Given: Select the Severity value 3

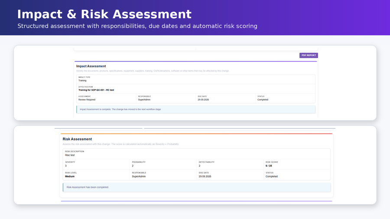Looking at the screenshot, I should [66, 166].
